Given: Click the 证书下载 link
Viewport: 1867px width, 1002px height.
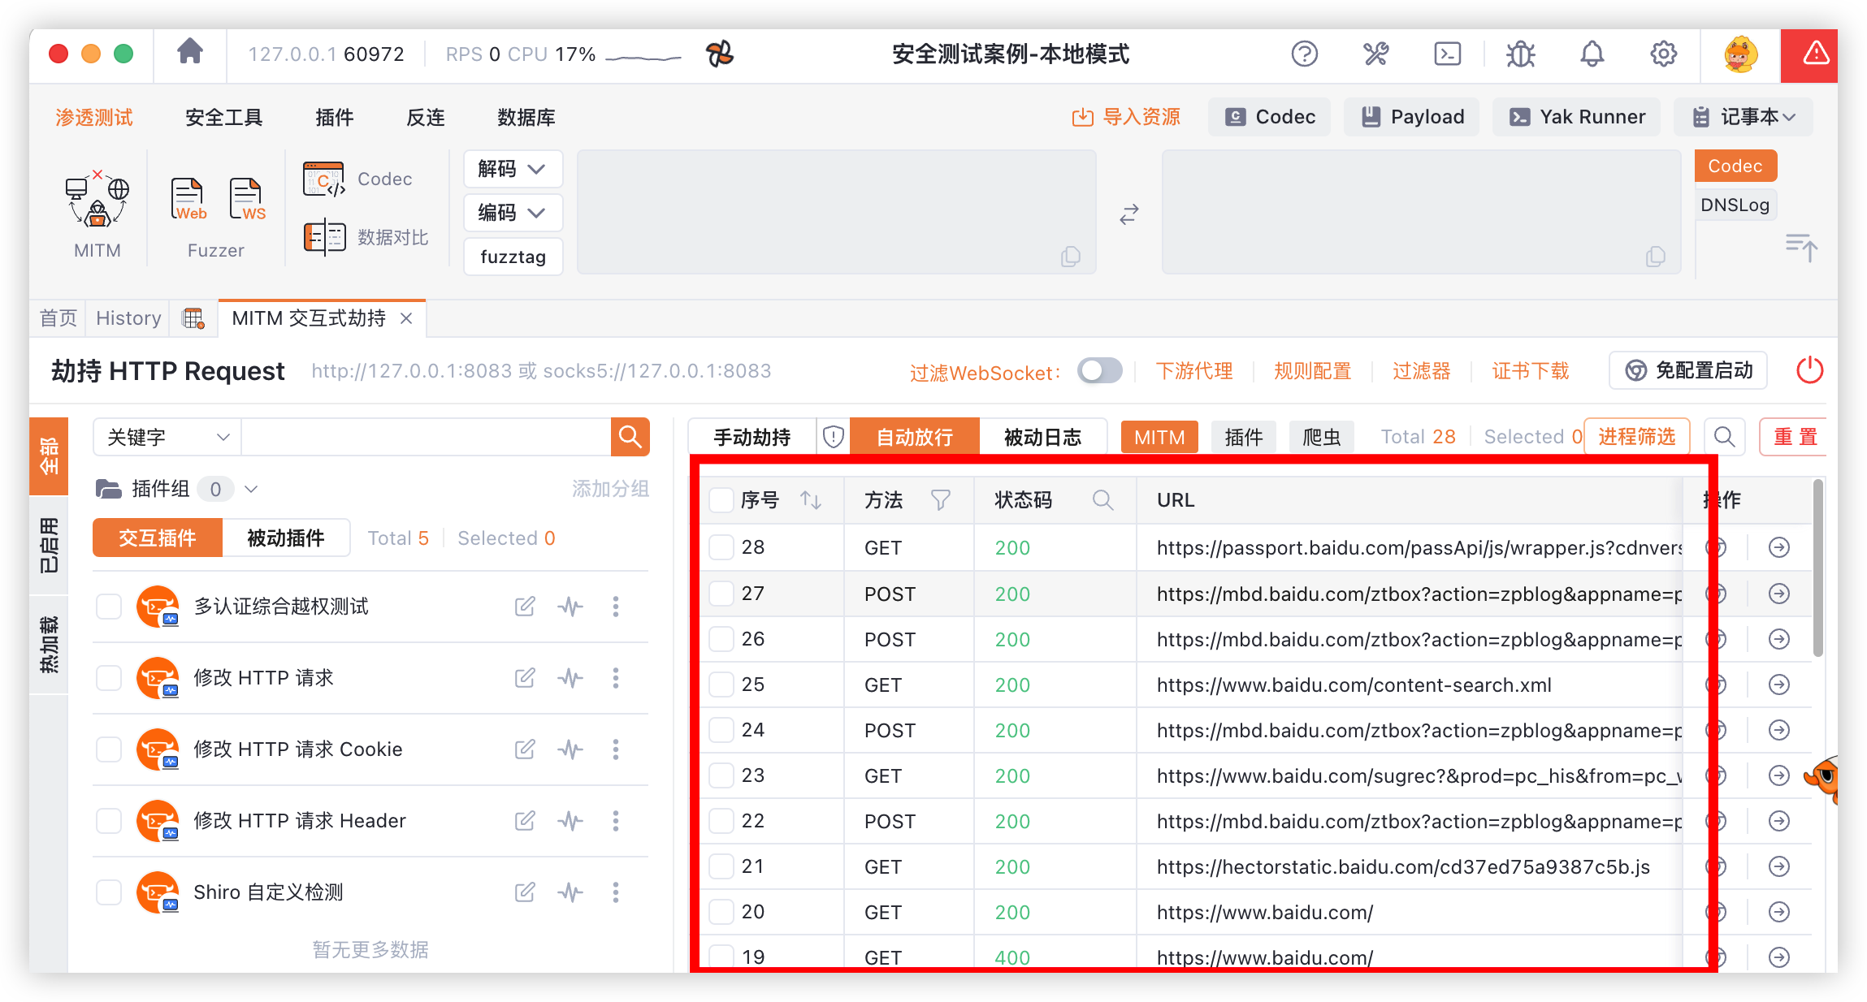Looking at the screenshot, I should pos(1530,371).
